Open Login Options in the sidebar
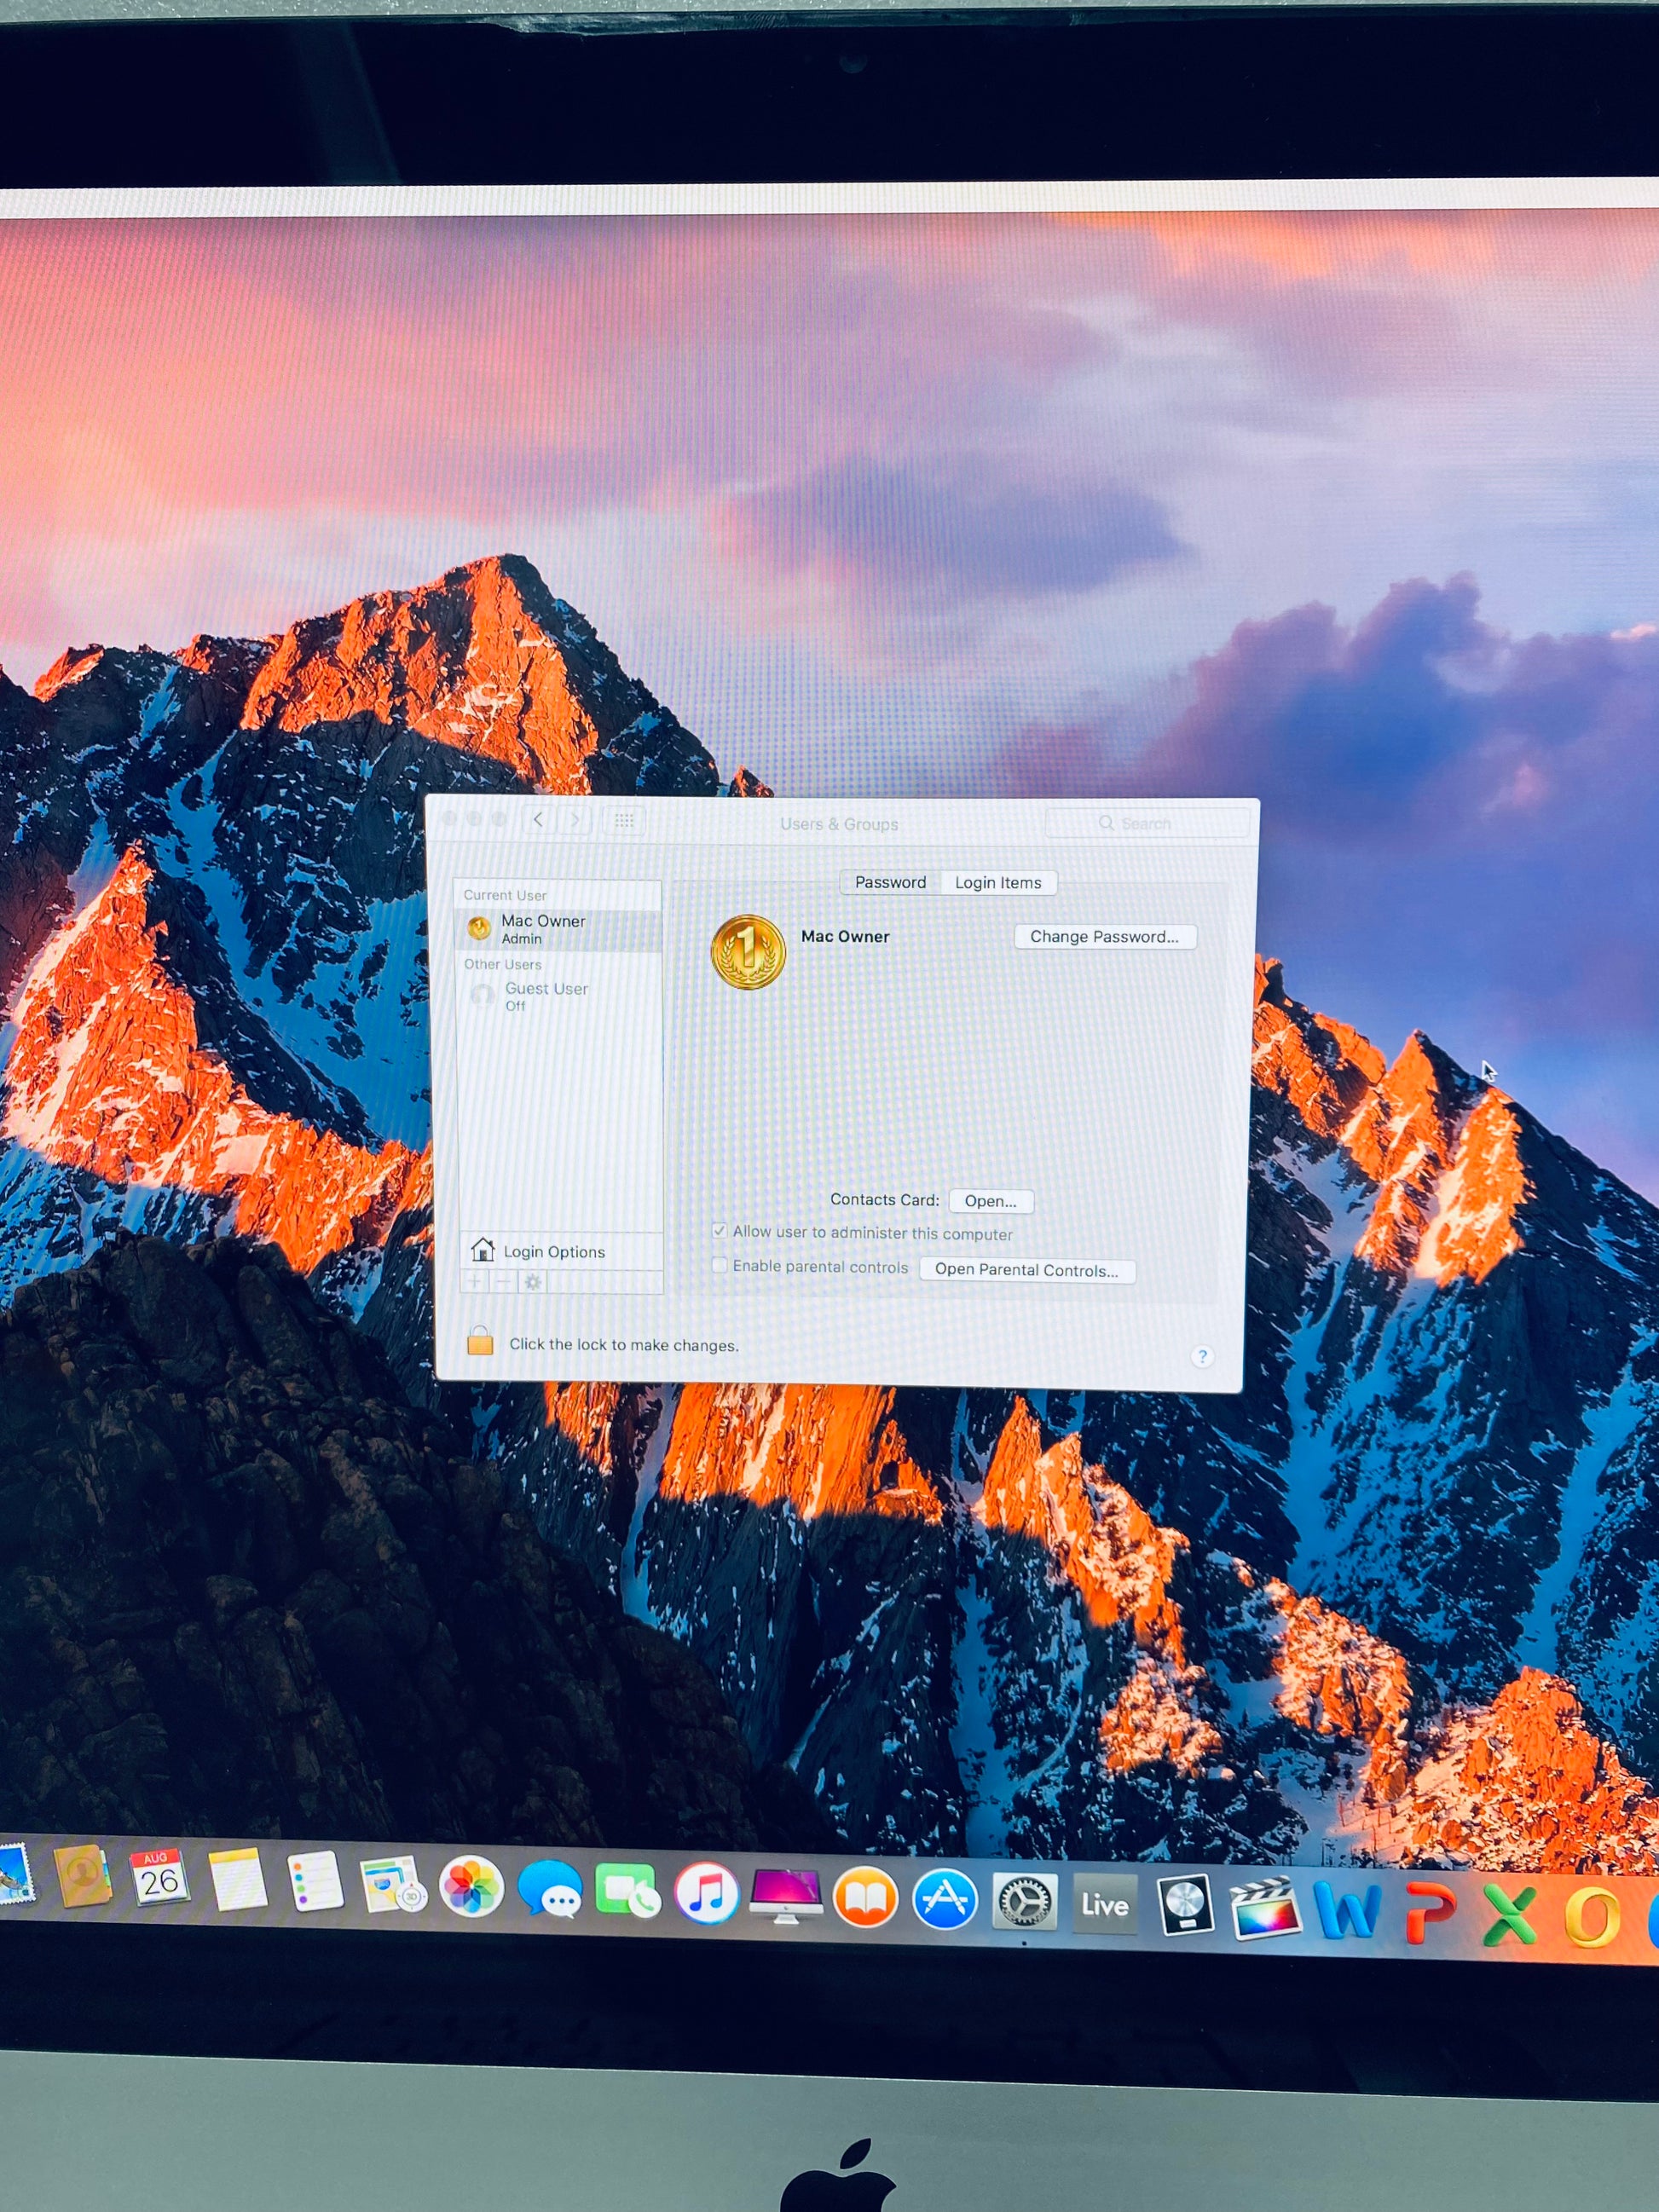The width and height of the screenshot is (1659, 2212). click(553, 1251)
